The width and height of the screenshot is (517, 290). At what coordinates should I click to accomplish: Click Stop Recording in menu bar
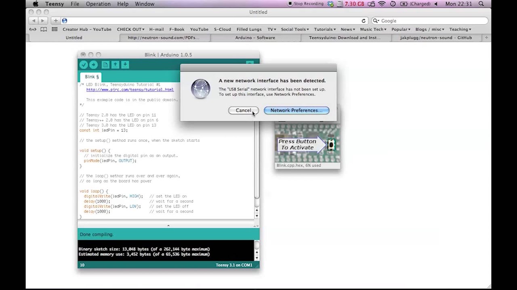click(306, 4)
